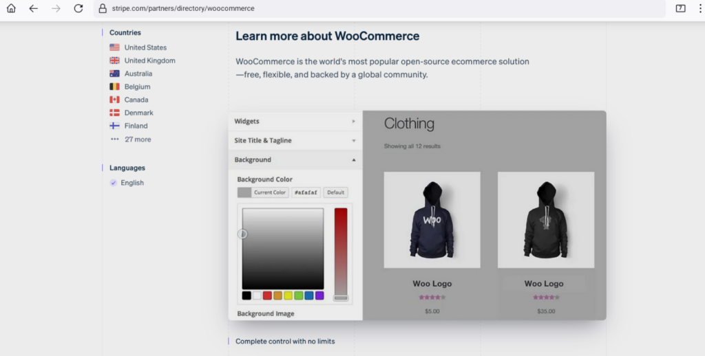
Task: Click the #afafaf hex color field
Action: (x=305, y=192)
